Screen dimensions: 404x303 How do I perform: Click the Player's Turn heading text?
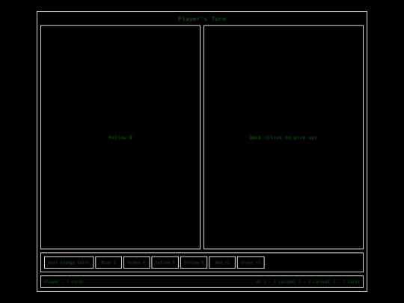(202, 19)
